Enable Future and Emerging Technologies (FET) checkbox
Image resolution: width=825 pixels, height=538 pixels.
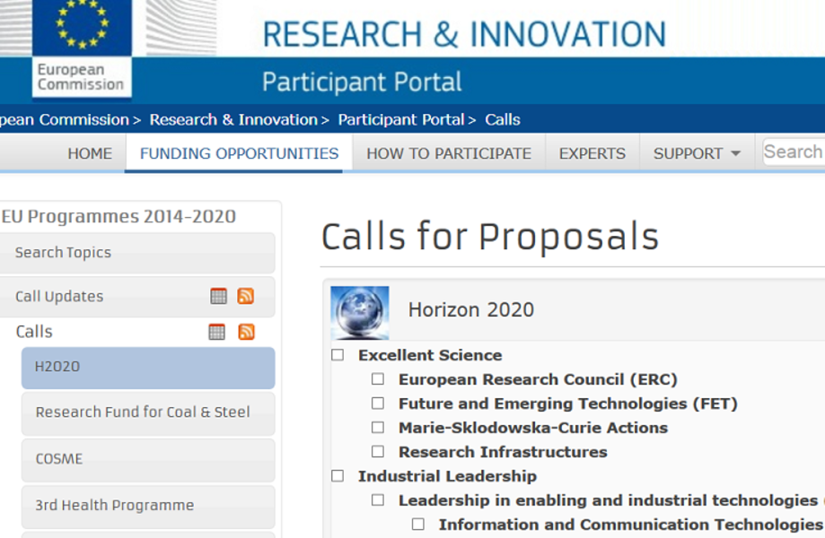click(378, 403)
